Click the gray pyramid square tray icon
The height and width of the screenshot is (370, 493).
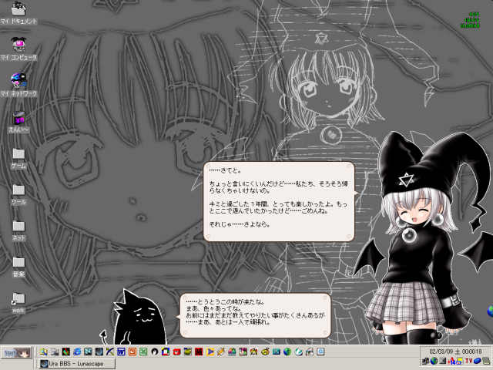[x=443, y=361]
